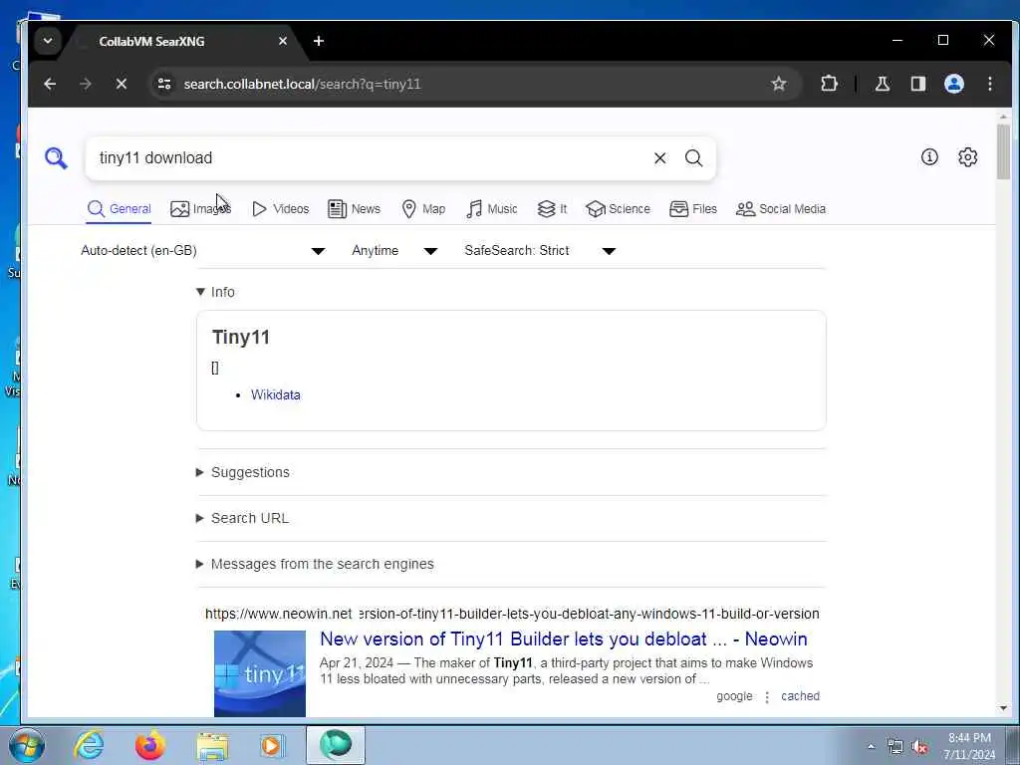
Task: Click the SearXNG magnifier logo
Action: pyautogui.click(x=56, y=158)
